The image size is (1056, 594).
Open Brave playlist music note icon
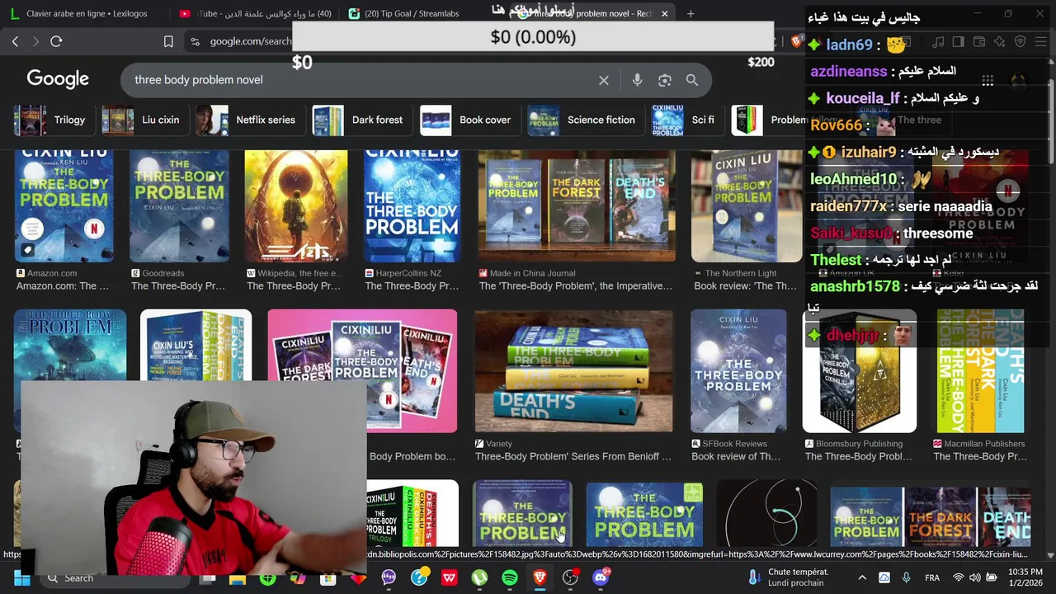(938, 41)
